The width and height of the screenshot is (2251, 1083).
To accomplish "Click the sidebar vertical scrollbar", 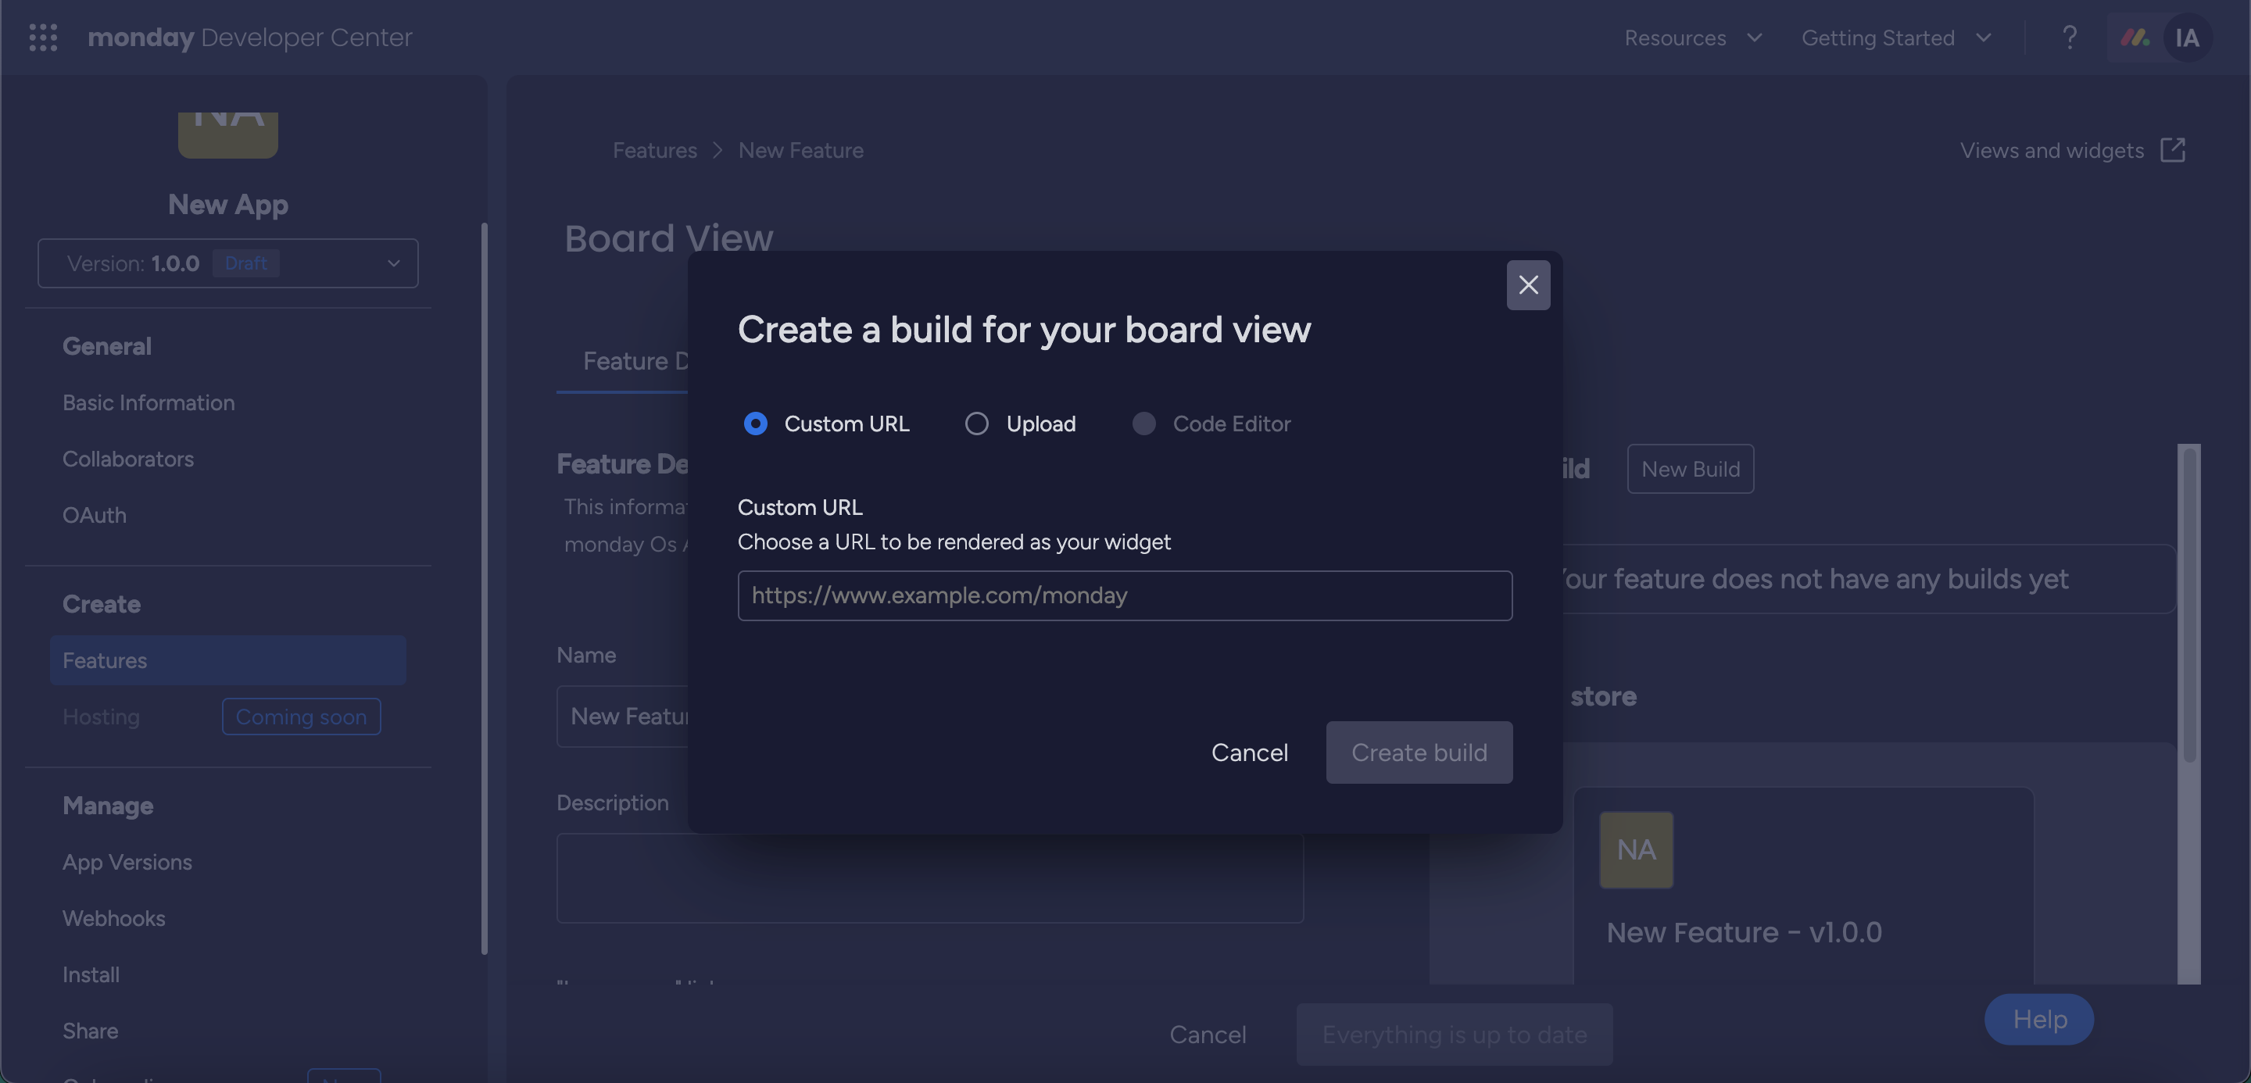I will [x=484, y=585].
